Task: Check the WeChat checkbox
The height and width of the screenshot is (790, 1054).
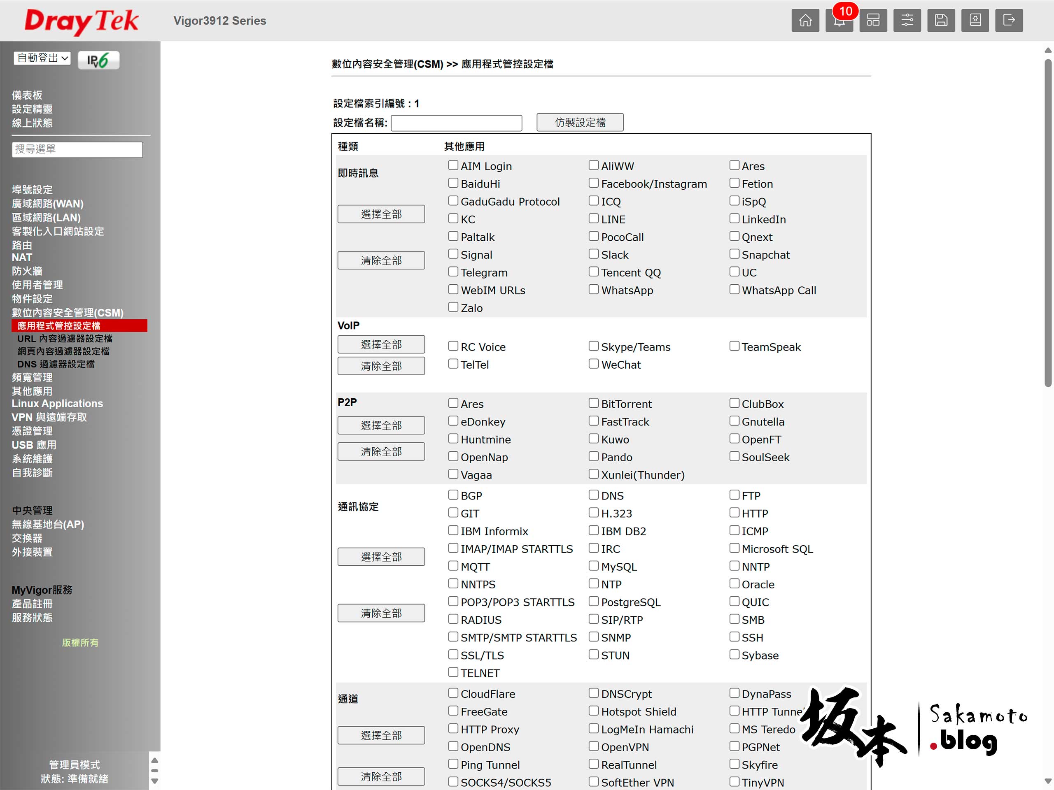Action: 593,364
